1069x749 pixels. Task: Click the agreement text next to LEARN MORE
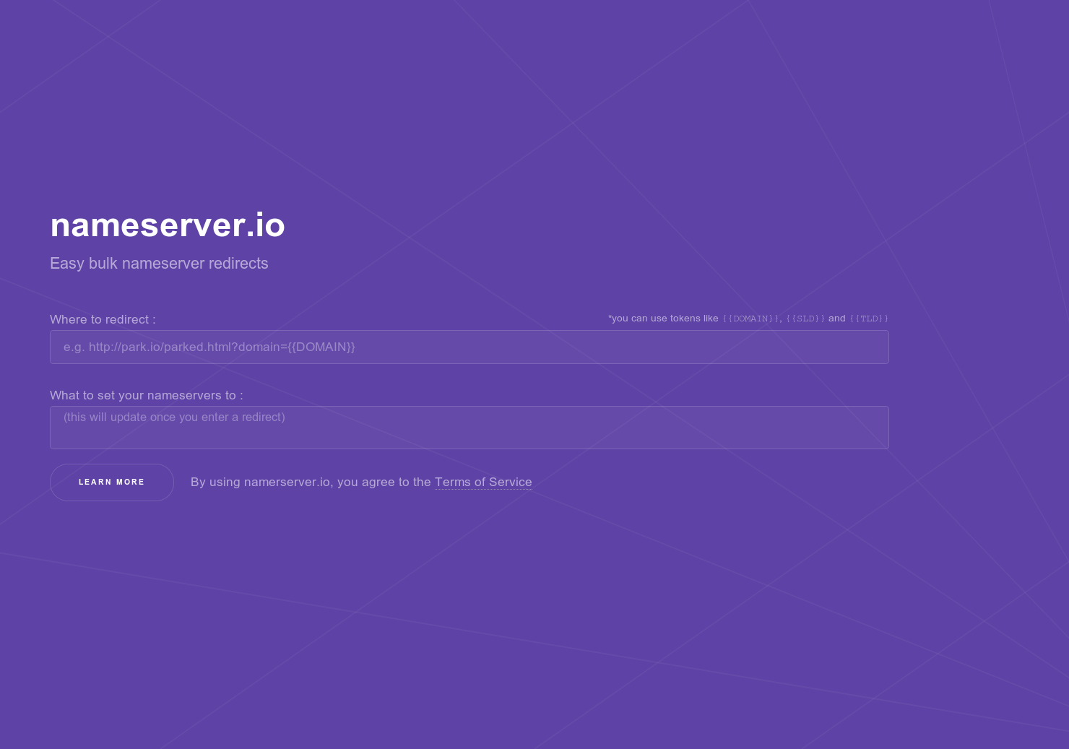[x=311, y=482]
